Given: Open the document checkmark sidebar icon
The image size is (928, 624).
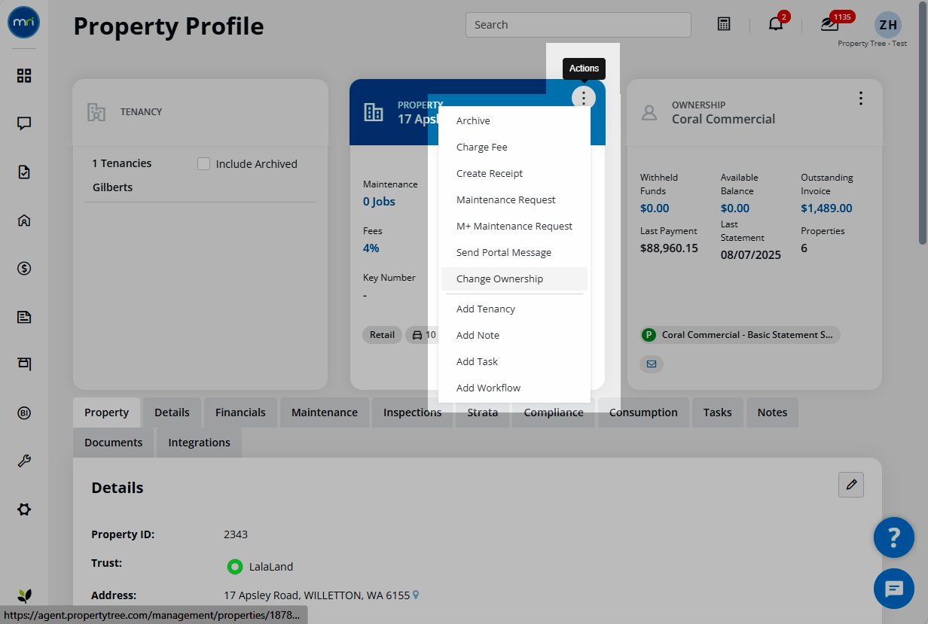Looking at the screenshot, I should point(24,172).
